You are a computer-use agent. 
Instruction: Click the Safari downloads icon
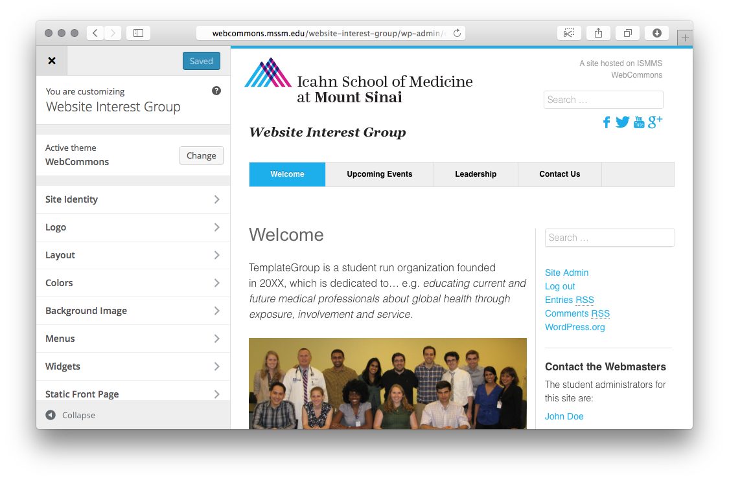657,33
